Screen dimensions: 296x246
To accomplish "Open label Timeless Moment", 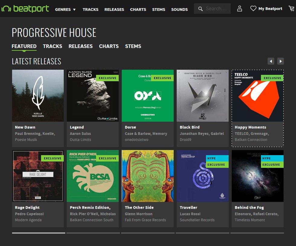I will click(x=250, y=220).
